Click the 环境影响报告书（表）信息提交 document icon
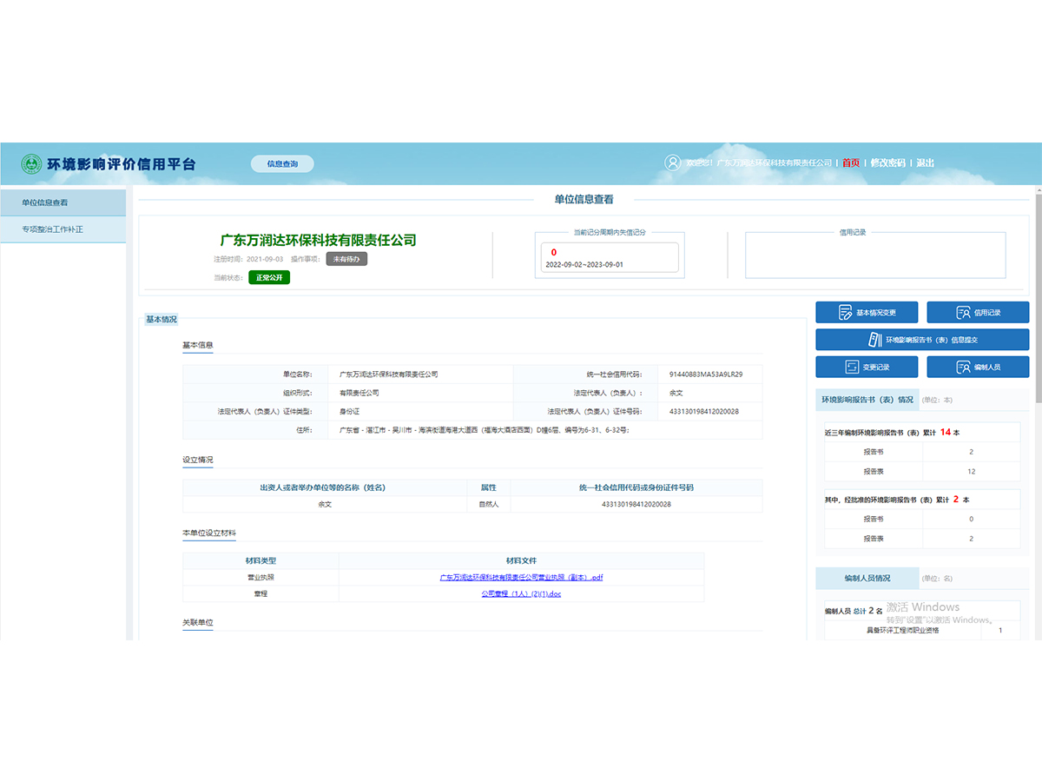This screenshot has width=1042, height=782. [874, 340]
